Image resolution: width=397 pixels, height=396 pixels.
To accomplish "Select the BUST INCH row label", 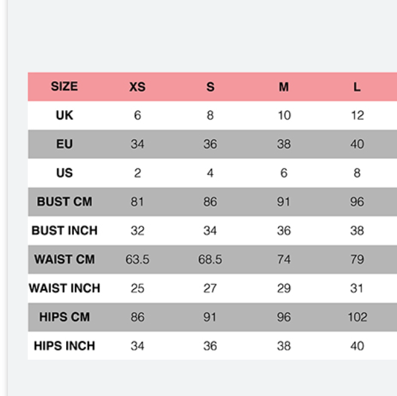I will pos(64,231).
